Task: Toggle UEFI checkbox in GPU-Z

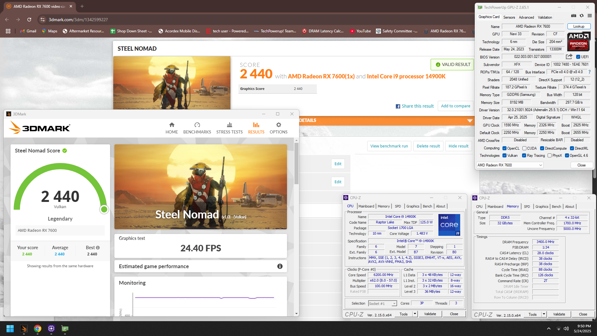Action: click(x=578, y=57)
